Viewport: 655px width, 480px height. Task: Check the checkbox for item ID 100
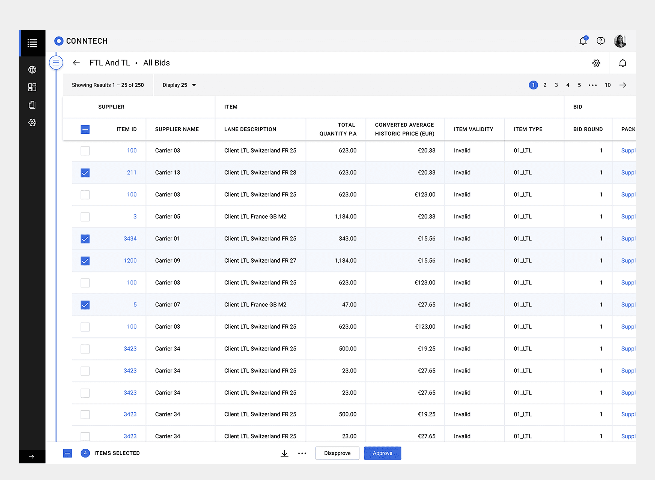pos(85,151)
